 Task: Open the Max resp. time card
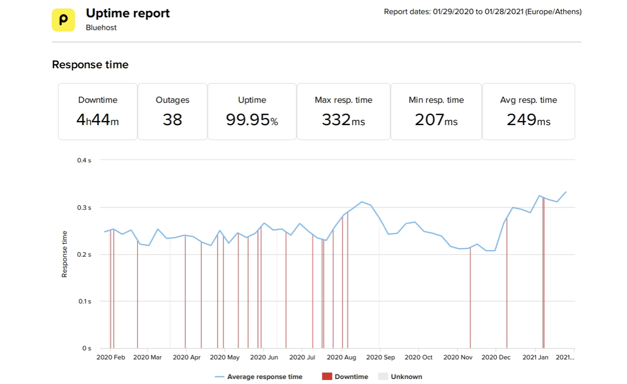coord(343,111)
